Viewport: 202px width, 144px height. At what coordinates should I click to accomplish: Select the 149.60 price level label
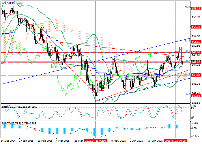(196, 52)
